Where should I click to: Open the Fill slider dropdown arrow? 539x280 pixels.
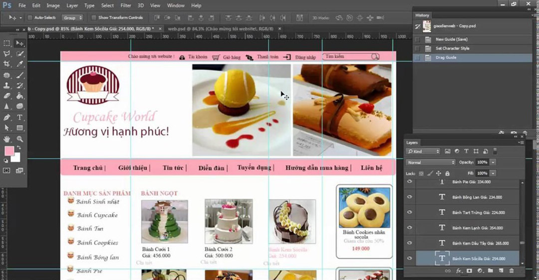pyautogui.click(x=493, y=173)
